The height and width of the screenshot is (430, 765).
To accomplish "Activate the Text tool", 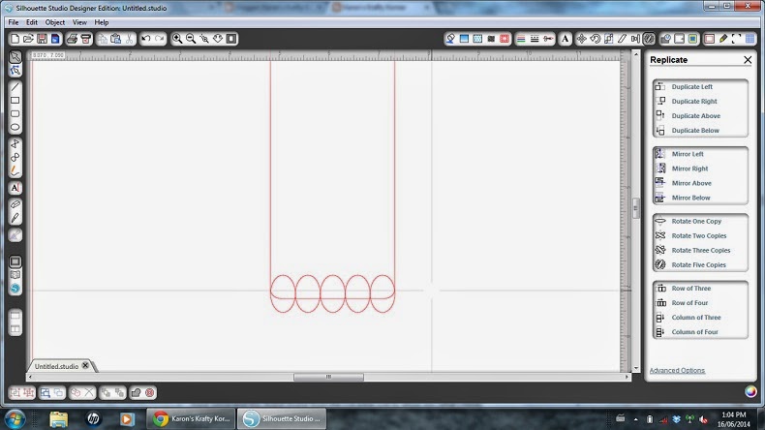I will pos(15,188).
